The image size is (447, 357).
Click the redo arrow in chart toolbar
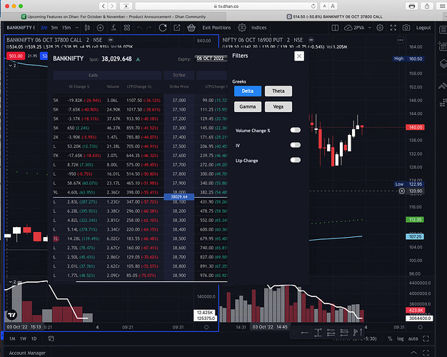149,28
